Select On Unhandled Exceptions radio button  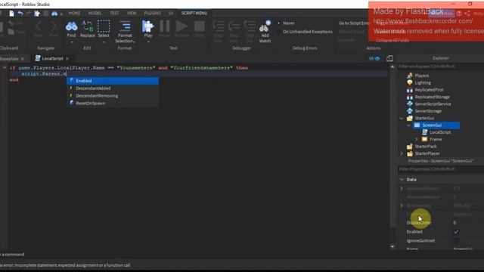coord(279,32)
